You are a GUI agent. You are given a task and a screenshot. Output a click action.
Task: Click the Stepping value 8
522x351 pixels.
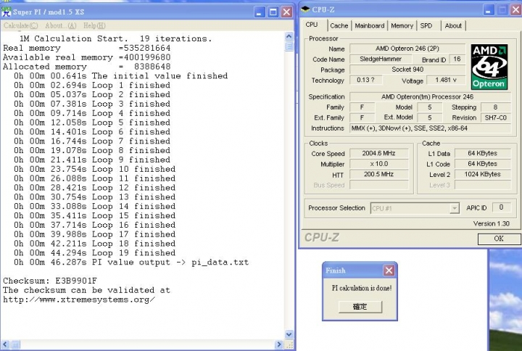(496, 107)
